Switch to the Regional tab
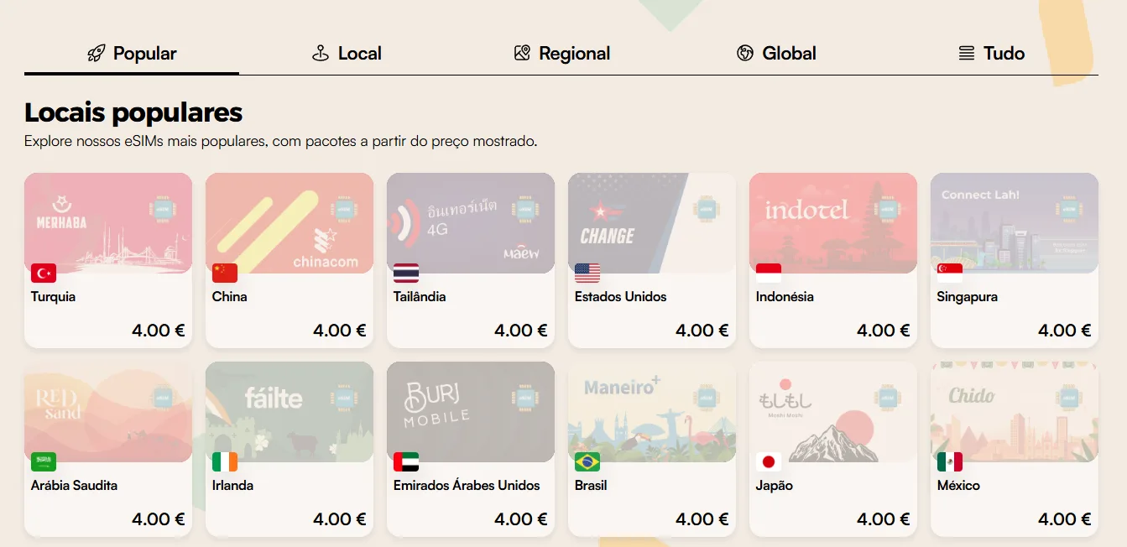Image resolution: width=1127 pixels, height=547 pixels. (x=574, y=54)
